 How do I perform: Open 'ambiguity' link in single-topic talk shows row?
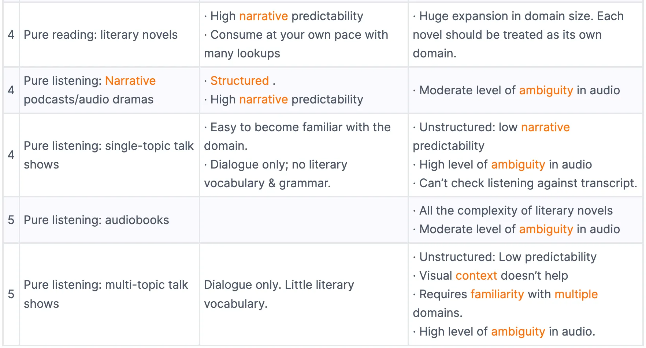click(x=518, y=164)
